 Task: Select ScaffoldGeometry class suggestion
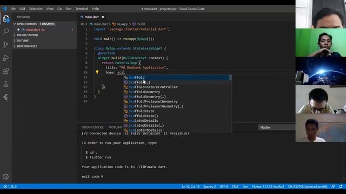click(x=176, y=92)
